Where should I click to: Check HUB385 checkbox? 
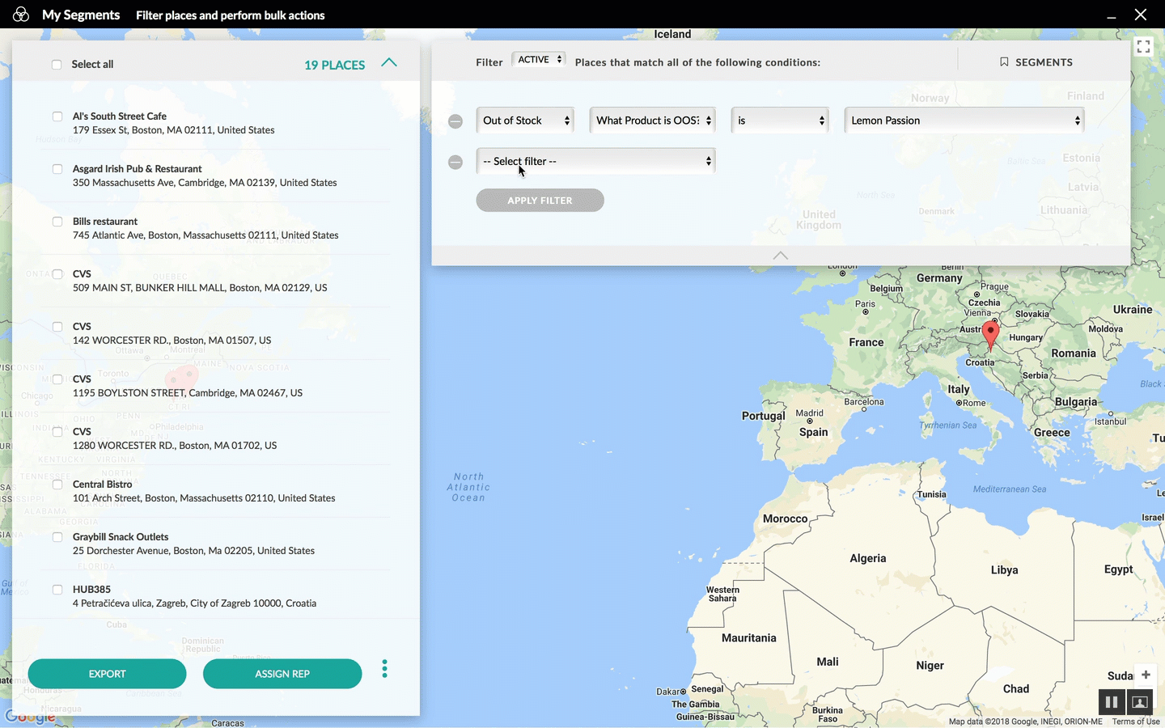coord(57,590)
